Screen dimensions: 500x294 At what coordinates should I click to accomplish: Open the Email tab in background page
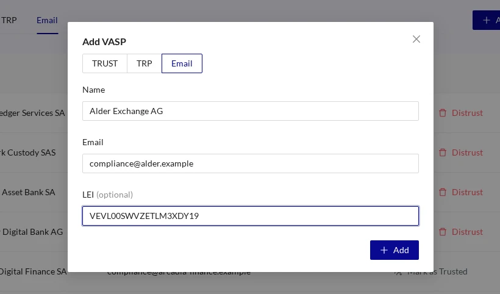pyautogui.click(x=47, y=20)
